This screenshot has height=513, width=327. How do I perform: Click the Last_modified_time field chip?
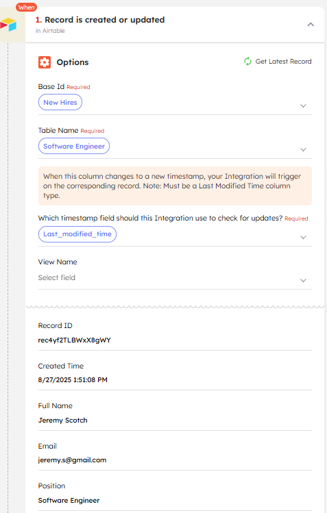coord(77,234)
